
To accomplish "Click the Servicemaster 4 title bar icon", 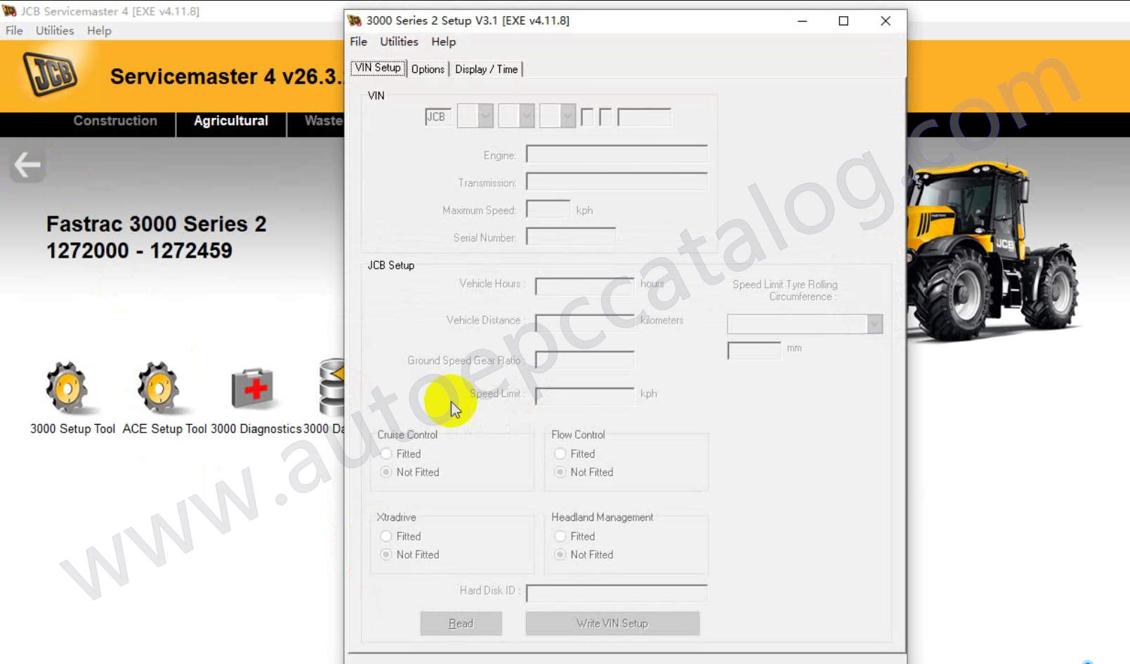I will tap(9, 11).
